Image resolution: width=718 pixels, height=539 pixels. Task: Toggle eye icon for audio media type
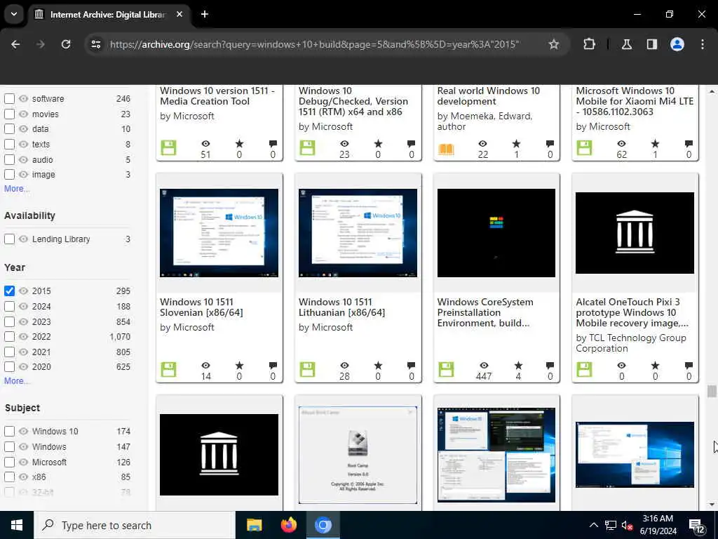23,159
